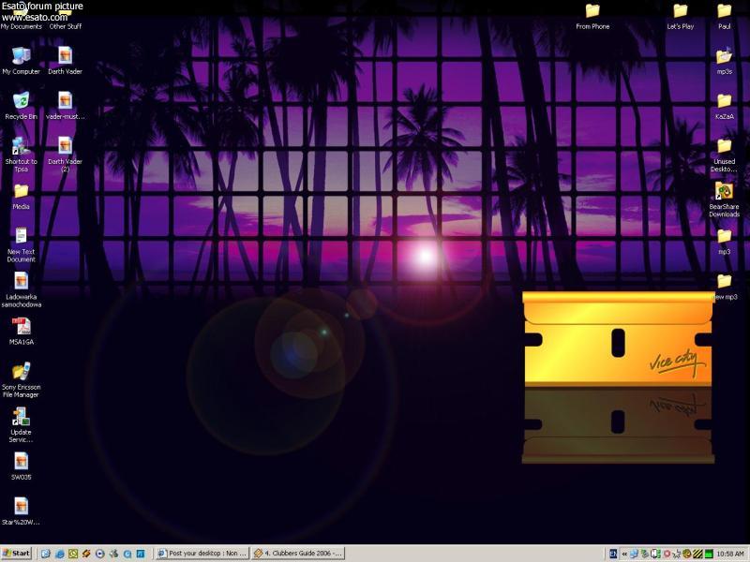
Task: Click the EN language bar indicator
Action: point(613,554)
